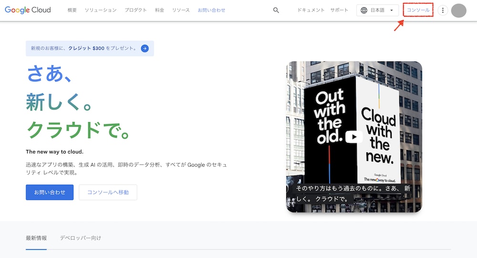Switch to the デベロッパー向け tab
Image resolution: width=477 pixels, height=258 pixels.
click(80, 238)
